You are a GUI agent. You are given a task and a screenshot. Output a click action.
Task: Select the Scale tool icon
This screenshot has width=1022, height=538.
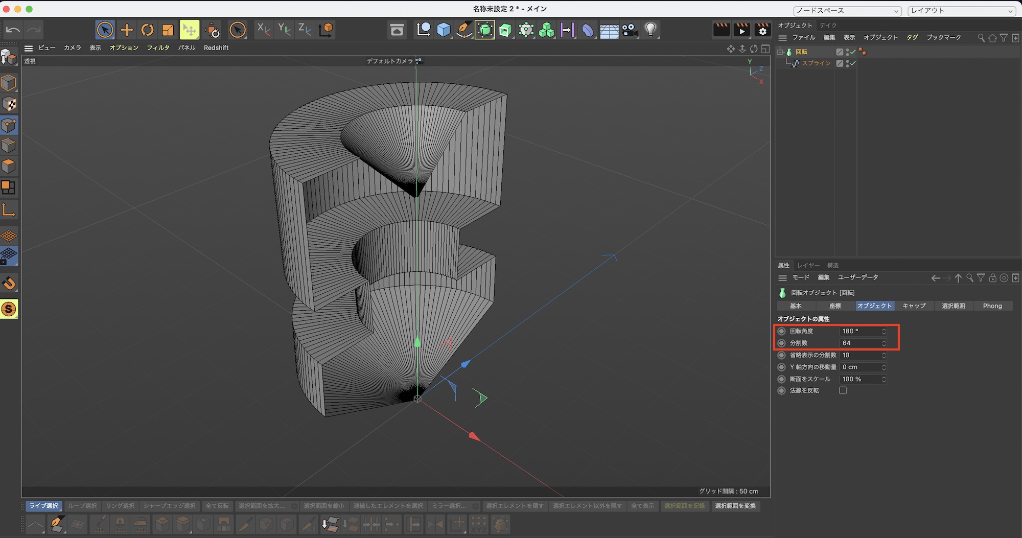tap(168, 30)
